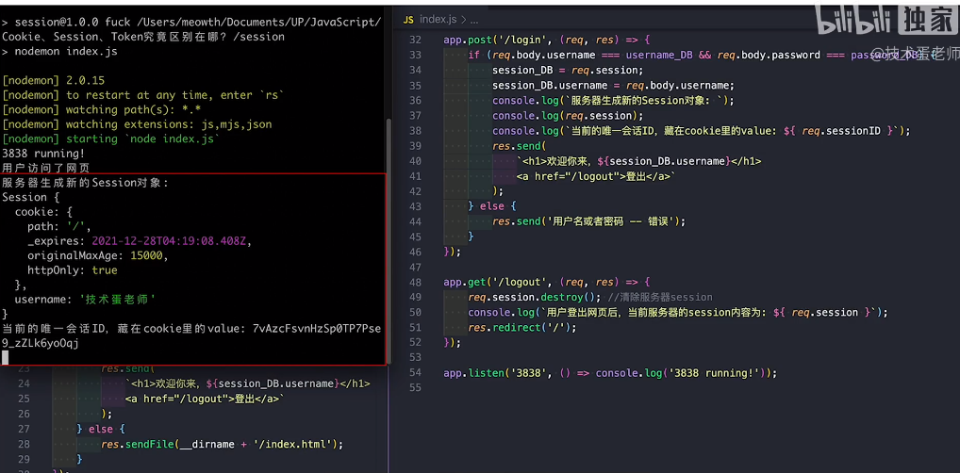The width and height of the screenshot is (960, 473).
Task: Click line number 32 in the gutter
Action: [415, 40]
